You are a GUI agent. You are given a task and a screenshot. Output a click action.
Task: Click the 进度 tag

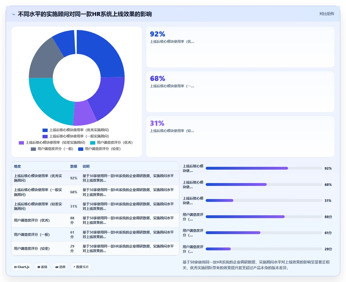60,267
